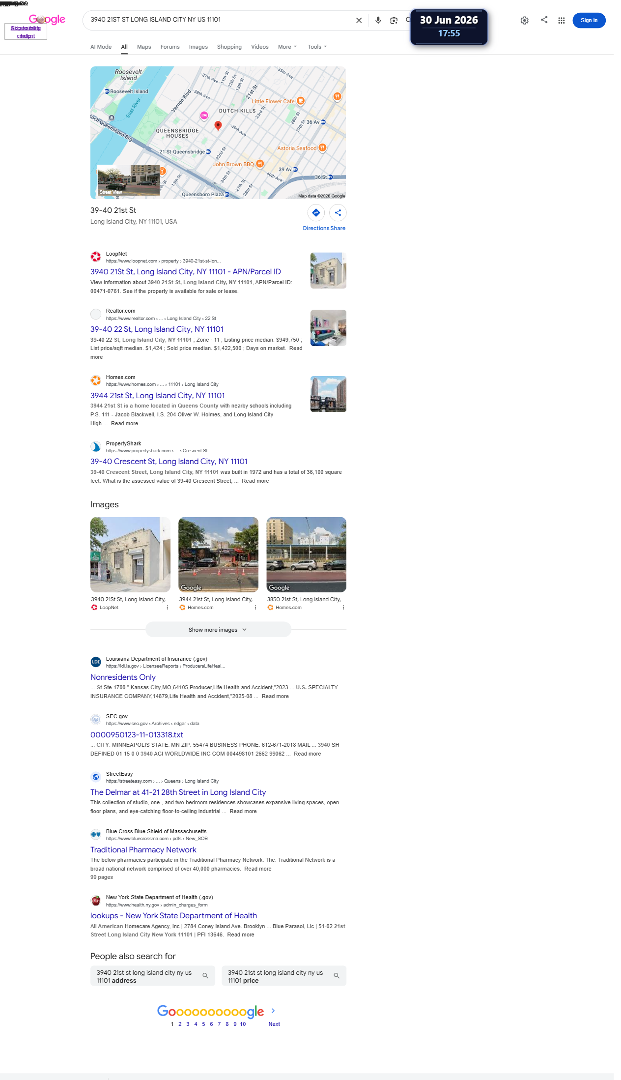The width and height of the screenshot is (621, 1080).
Task: Go to results page 5
Action: [203, 1024]
